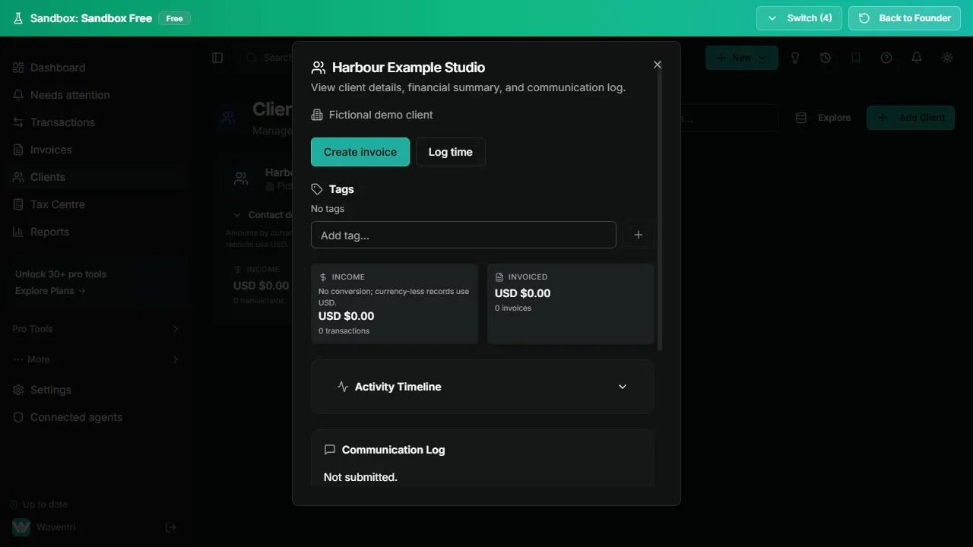Follow the Explore Plans link
The width and height of the screenshot is (973, 547).
[x=50, y=291]
